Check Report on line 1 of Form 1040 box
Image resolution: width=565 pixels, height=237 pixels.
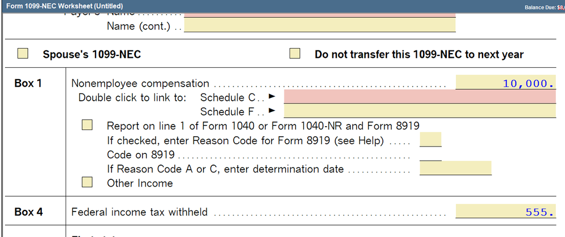point(88,125)
